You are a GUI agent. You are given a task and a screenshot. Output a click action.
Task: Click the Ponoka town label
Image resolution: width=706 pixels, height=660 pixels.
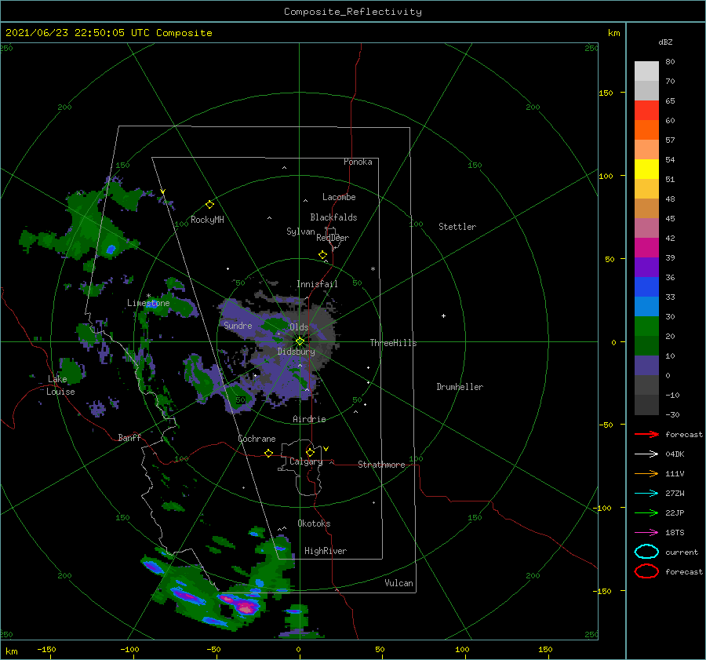(x=358, y=162)
